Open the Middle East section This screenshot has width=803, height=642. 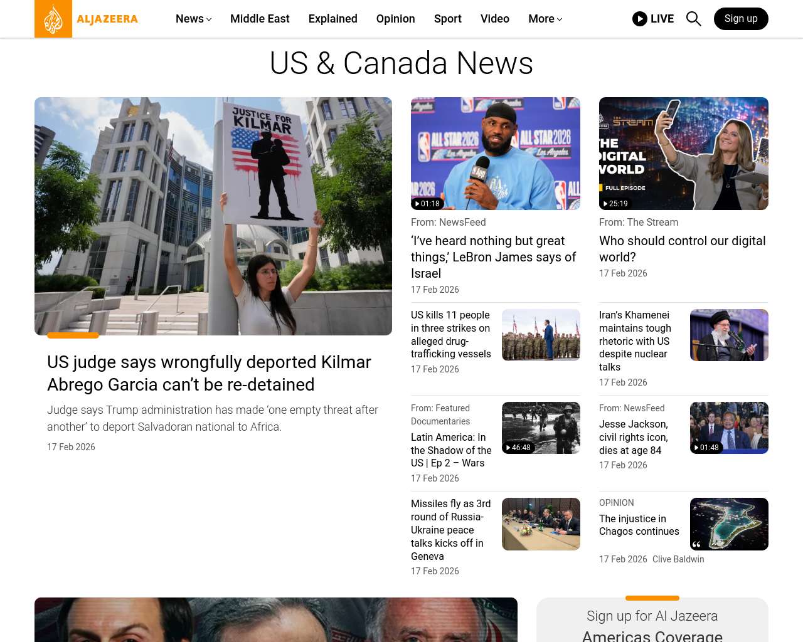click(x=260, y=19)
